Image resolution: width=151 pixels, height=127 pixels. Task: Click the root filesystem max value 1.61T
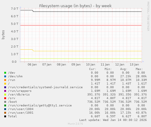click(142, 84)
